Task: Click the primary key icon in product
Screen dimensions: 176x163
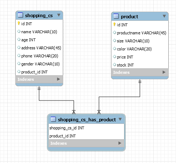Action: click(114, 24)
